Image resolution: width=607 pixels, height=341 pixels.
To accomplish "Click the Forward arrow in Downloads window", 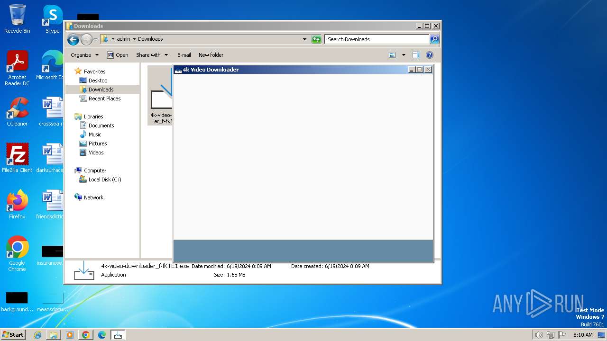I will tap(86, 39).
